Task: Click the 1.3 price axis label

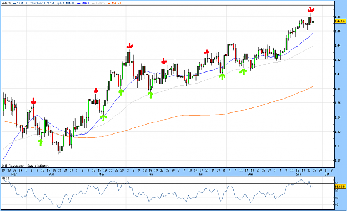Action: point(337,146)
